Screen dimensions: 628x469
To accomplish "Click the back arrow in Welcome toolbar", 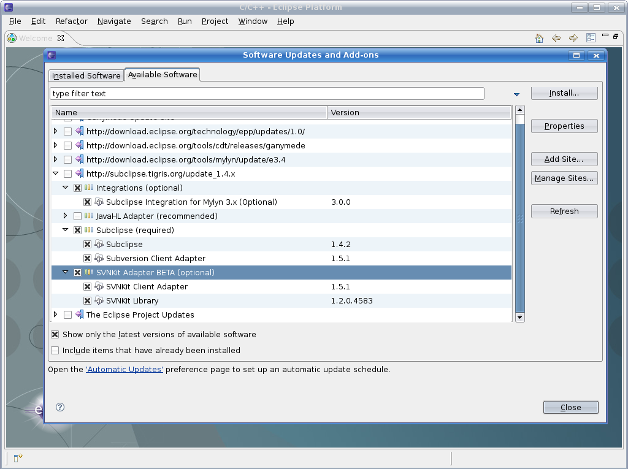I will pyautogui.click(x=556, y=38).
